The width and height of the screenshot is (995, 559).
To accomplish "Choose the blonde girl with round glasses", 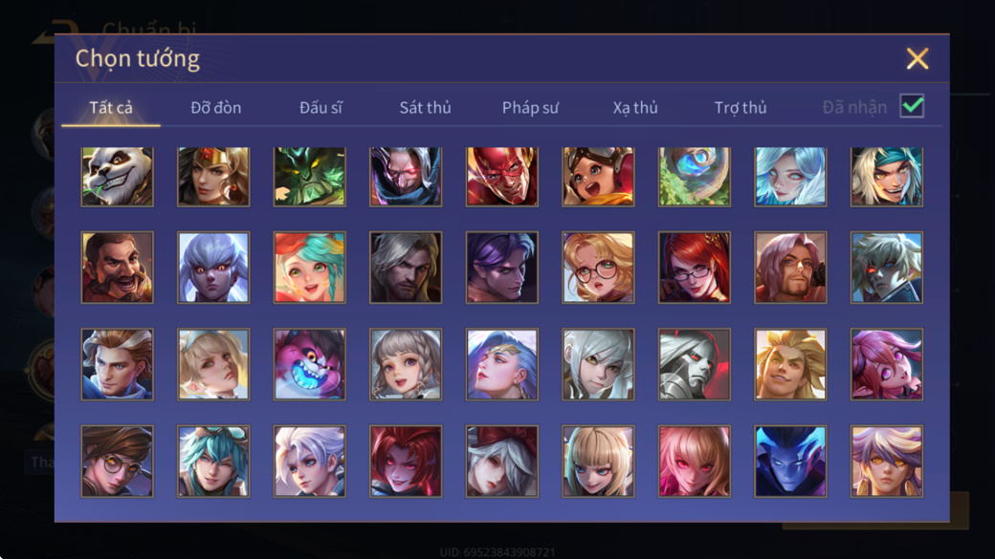I will pyautogui.click(x=598, y=268).
